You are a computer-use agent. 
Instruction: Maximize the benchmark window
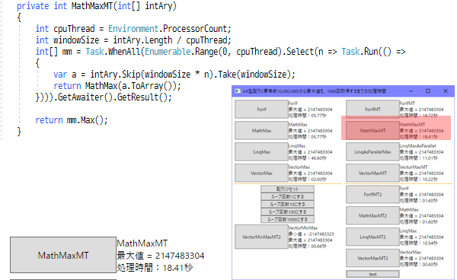(427, 91)
